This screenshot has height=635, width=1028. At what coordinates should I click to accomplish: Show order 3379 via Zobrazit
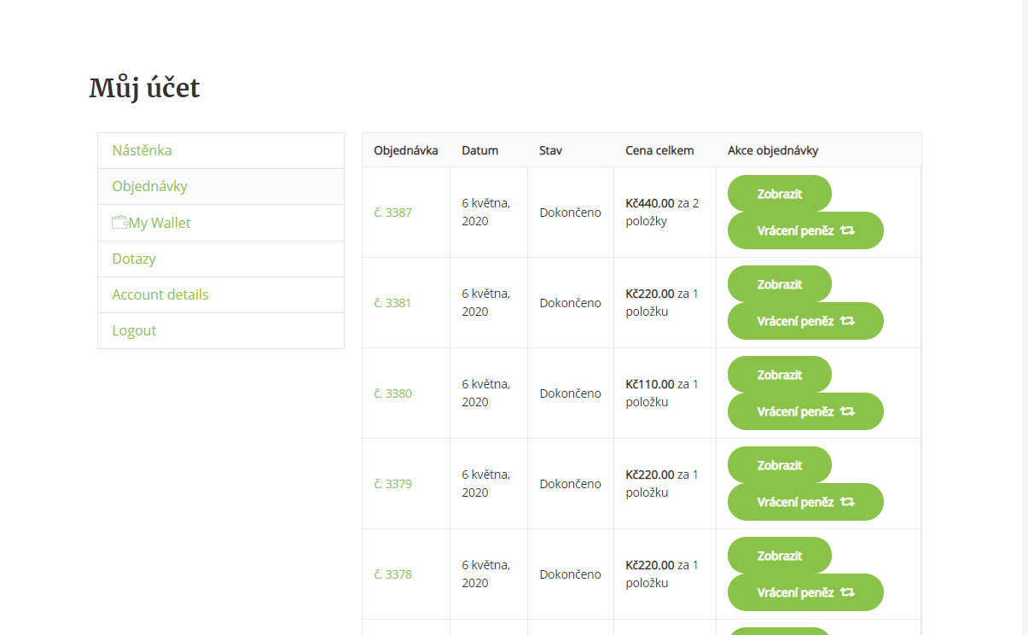(x=779, y=465)
